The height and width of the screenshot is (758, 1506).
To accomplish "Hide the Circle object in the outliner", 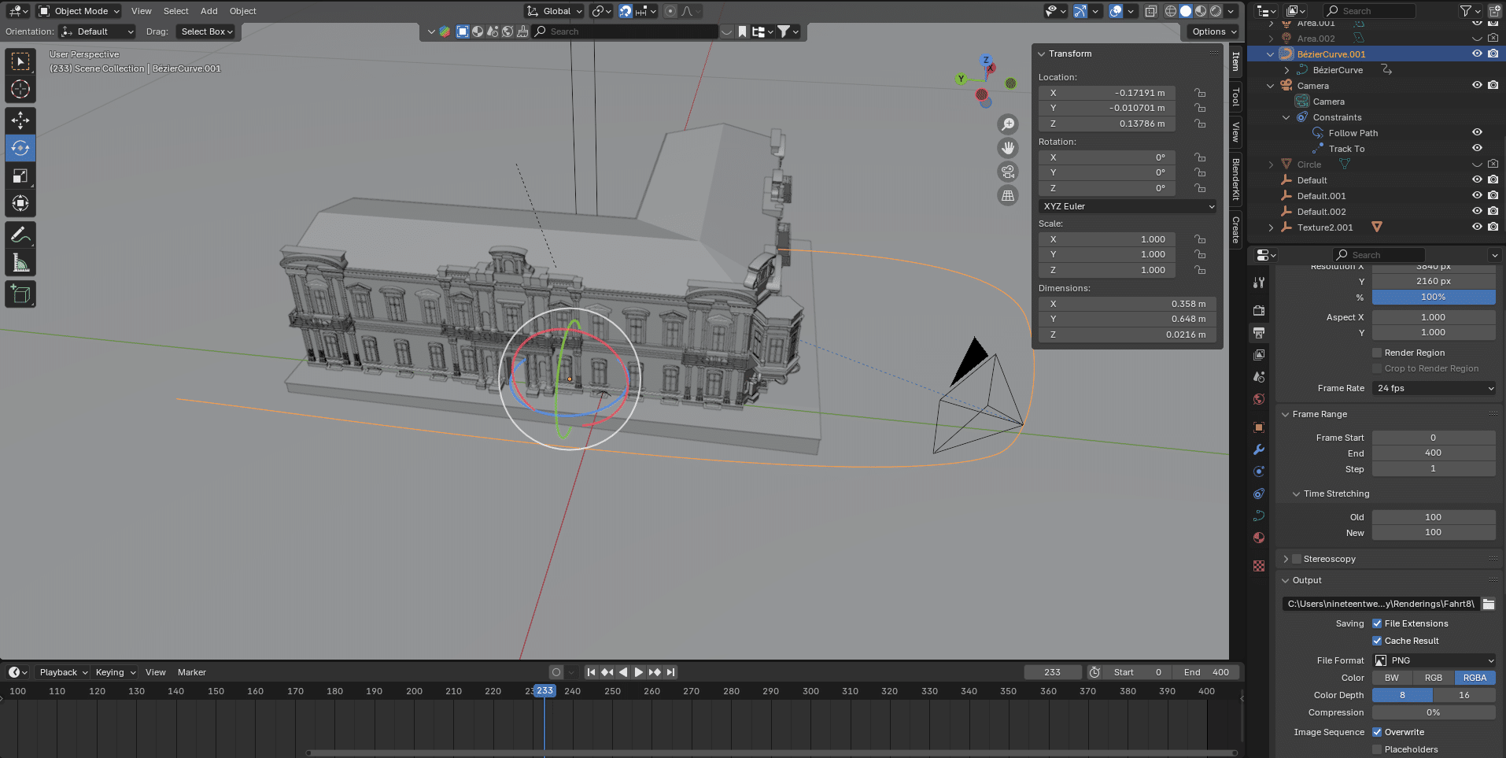I will click(1477, 164).
